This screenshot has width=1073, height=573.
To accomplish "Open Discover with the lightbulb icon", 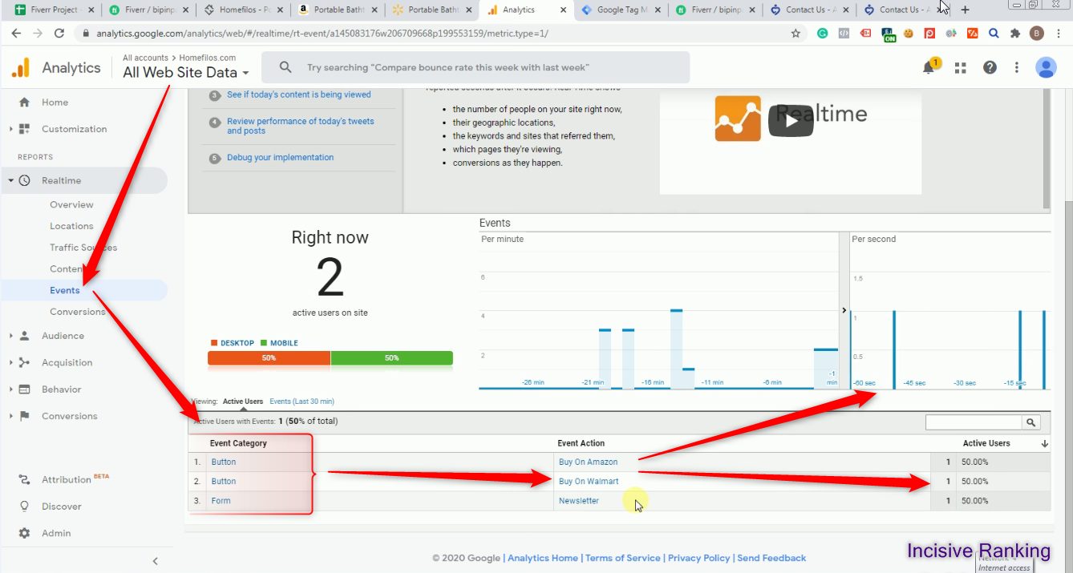I will pos(24,506).
